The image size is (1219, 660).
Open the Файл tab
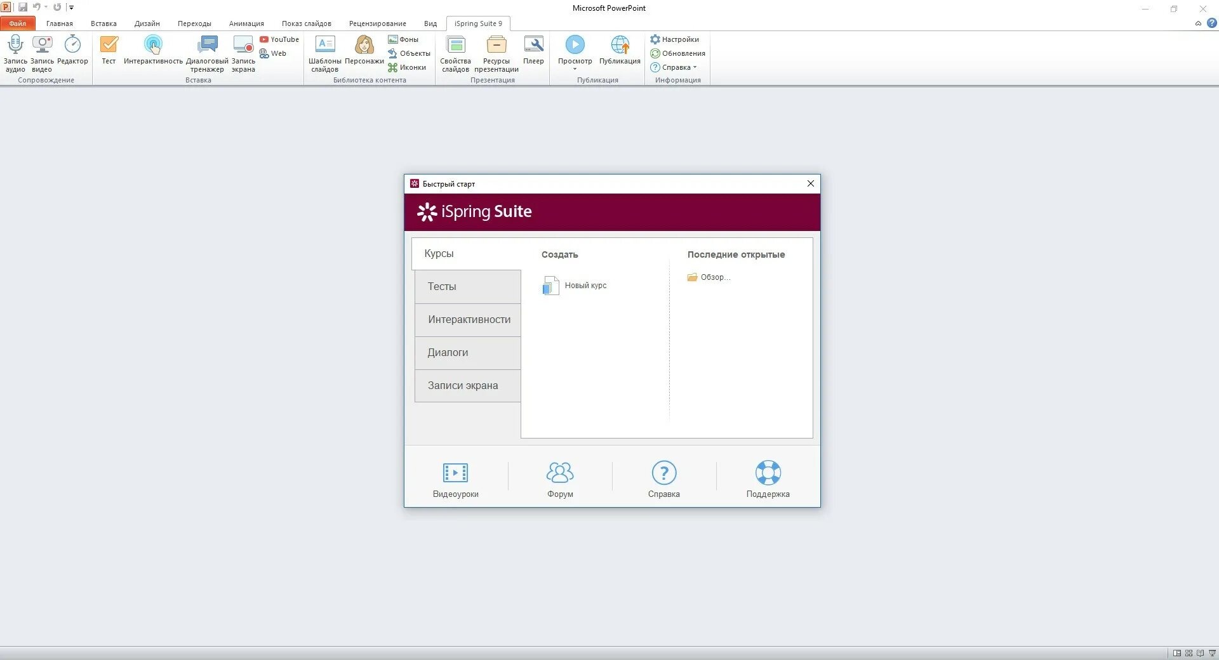pyautogui.click(x=18, y=23)
